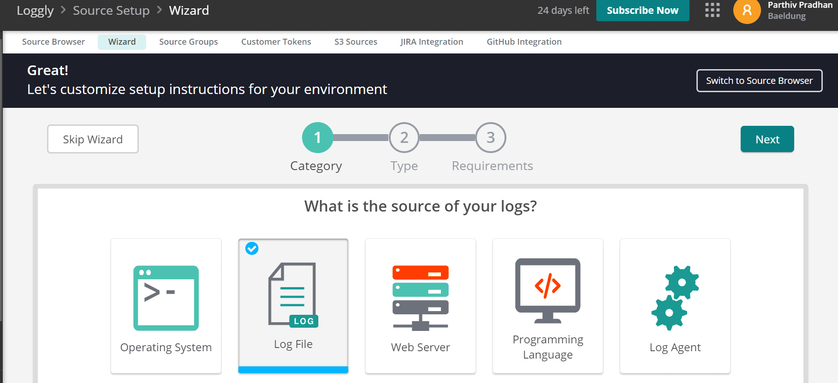Choose the Web Server rack icon
Image resolution: width=838 pixels, height=383 pixels.
(420, 298)
